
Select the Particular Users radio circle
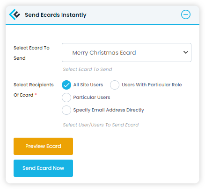(66, 98)
